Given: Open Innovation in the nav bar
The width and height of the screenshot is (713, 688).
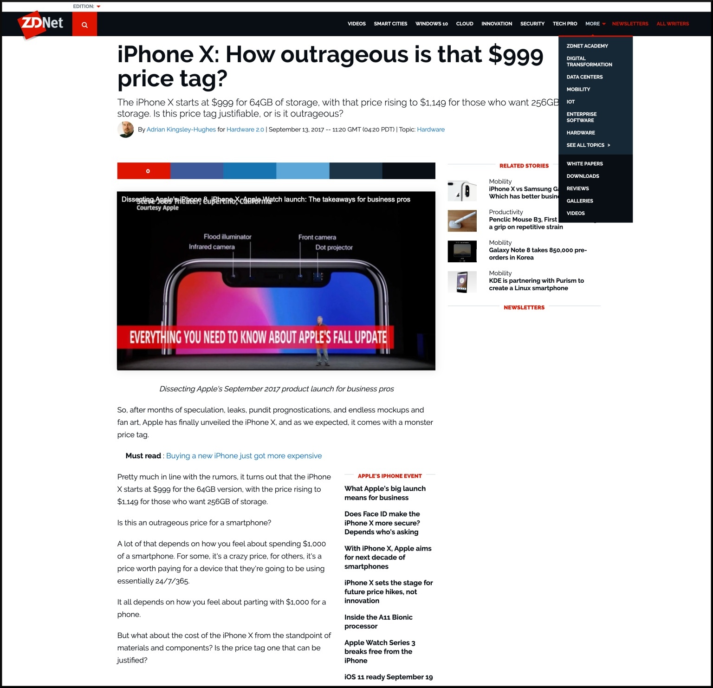Looking at the screenshot, I should pos(497,24).
